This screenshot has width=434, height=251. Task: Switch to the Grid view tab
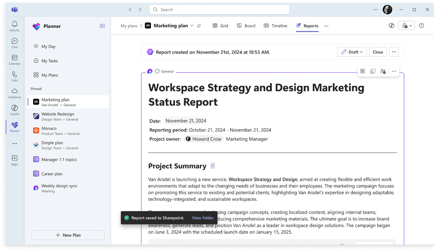(220, 26)
